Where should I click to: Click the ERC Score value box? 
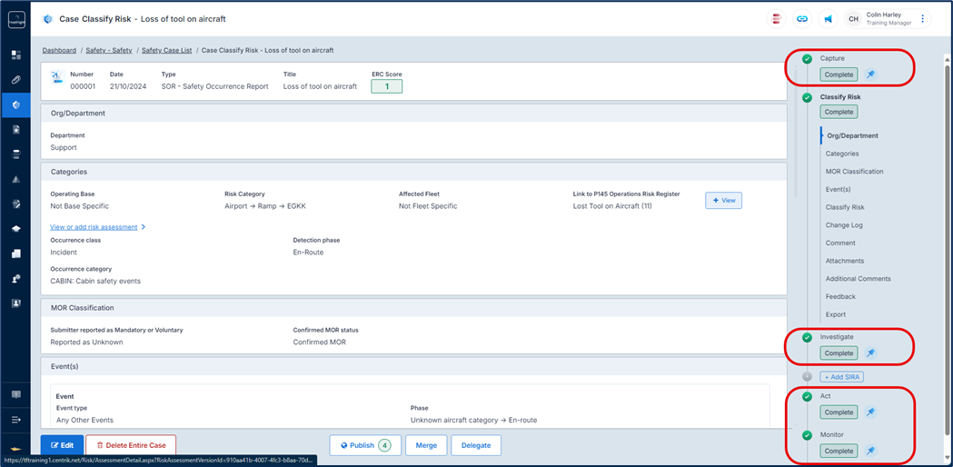(386, 86)
